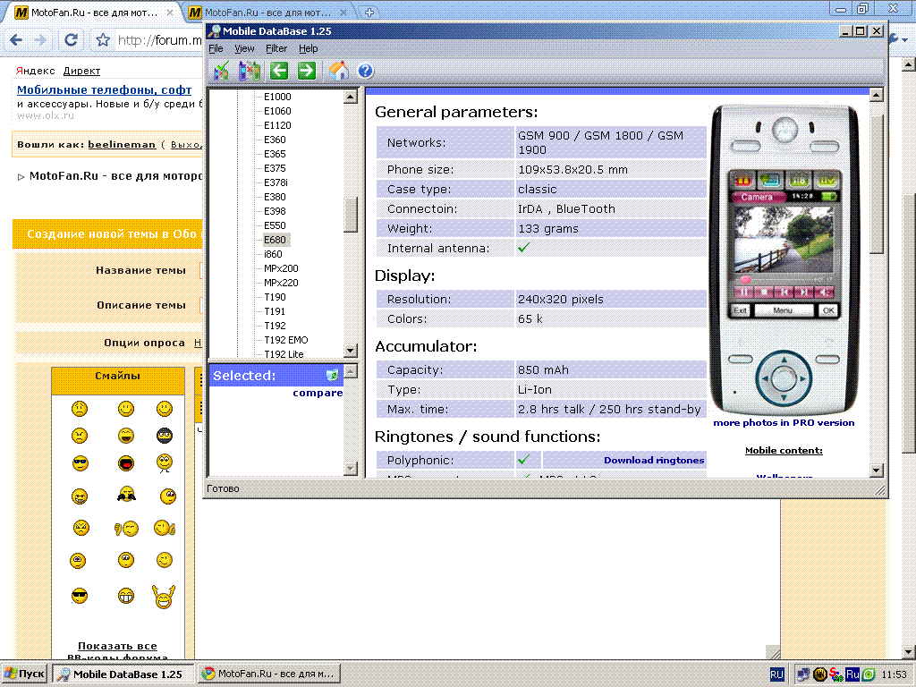The image size is (916, 687).
Task: Select T190 in the phone model tree
Action: click(275, 297)
